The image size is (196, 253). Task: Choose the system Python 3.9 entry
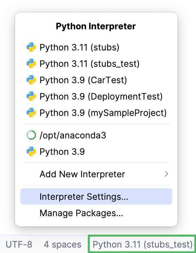coord(96,151)
